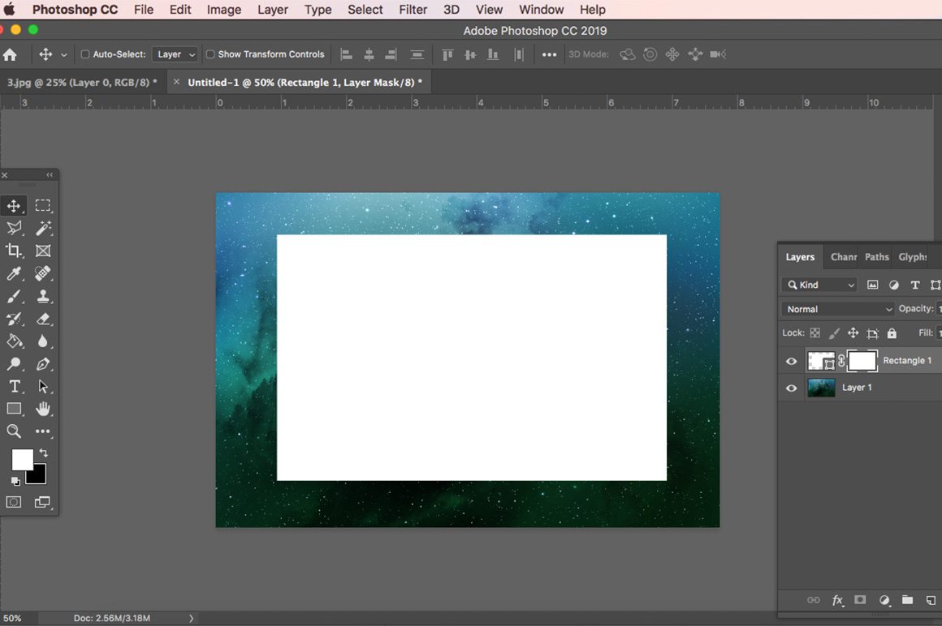942x626 pixels.
Task: Select the Rectangle shape tool
Action: 14,409
